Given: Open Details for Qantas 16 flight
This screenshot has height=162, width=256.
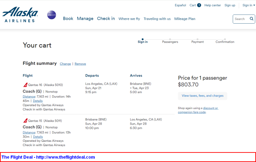Looking at the screenshot, I should (x=38, y=101).
